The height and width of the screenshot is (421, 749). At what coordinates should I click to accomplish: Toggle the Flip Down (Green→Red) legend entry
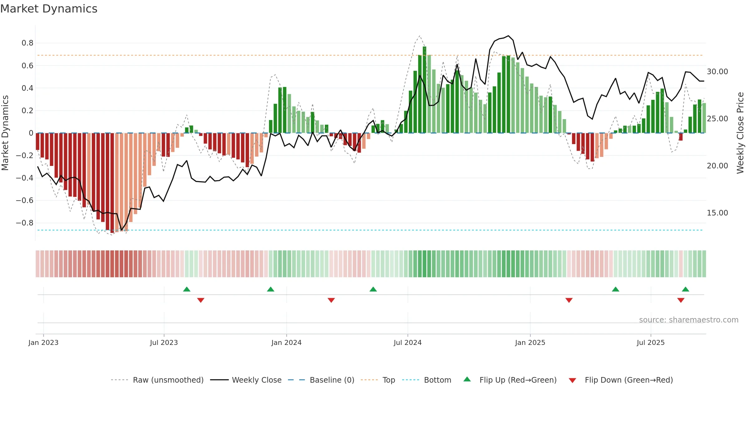pyautogui.click(x=621, y=380)
